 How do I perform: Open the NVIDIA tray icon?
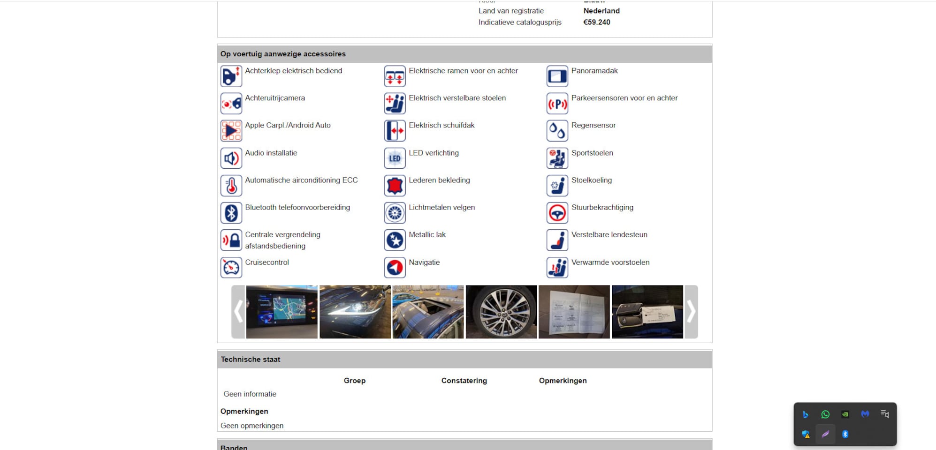[x=845, y=414]
